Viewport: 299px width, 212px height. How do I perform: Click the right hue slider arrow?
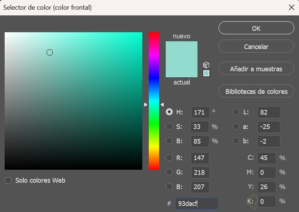162,105
